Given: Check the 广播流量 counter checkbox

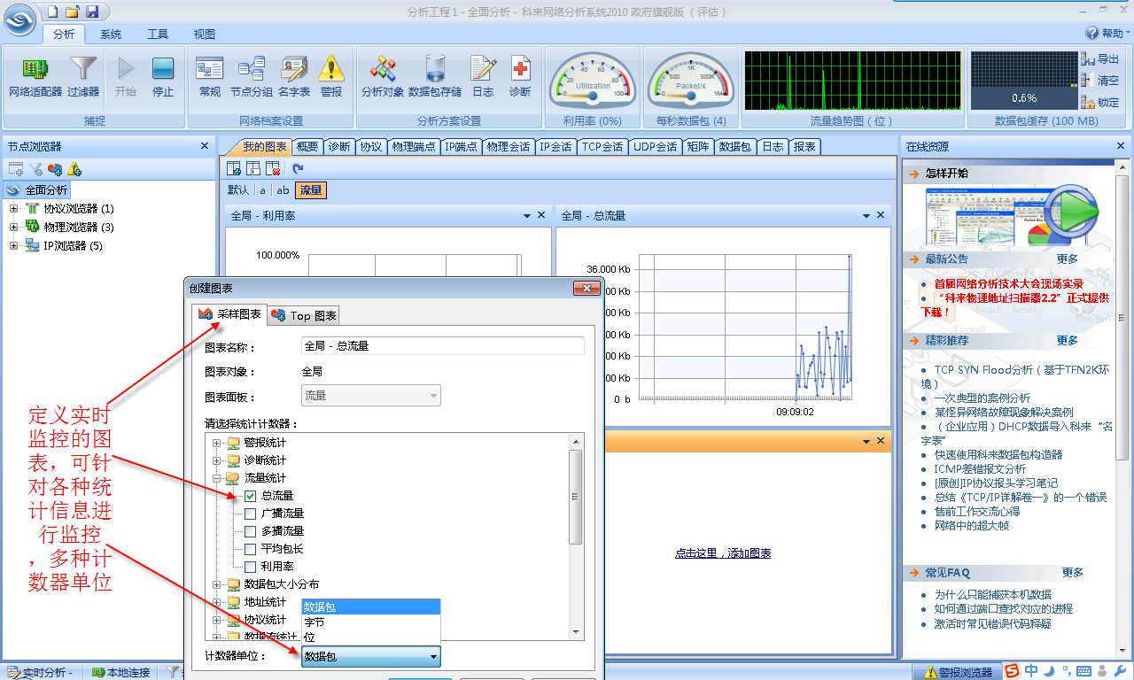Looking at the screenshot, I should point(251,514).
